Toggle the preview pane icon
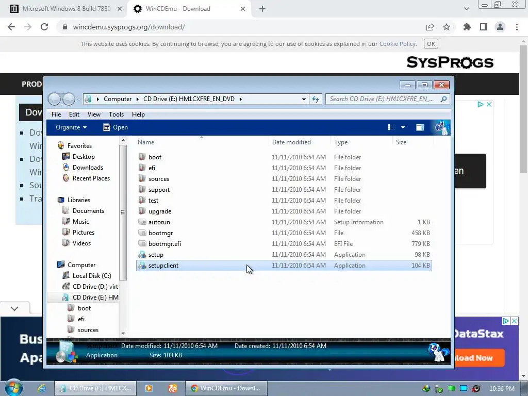The width and height of the screenshot is (528, 396). tap(420, 127)
